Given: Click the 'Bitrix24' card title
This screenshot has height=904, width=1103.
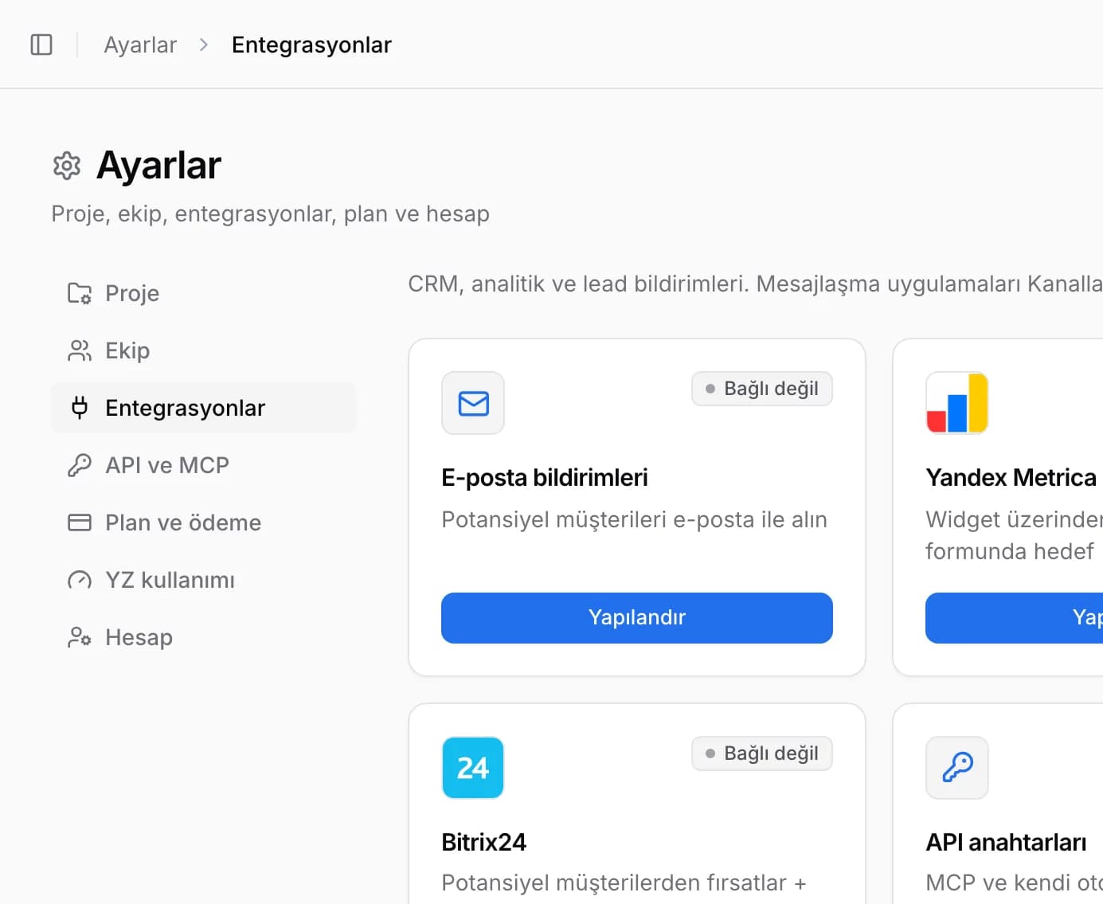Looking at the screenshot, I should coord(484,842).
